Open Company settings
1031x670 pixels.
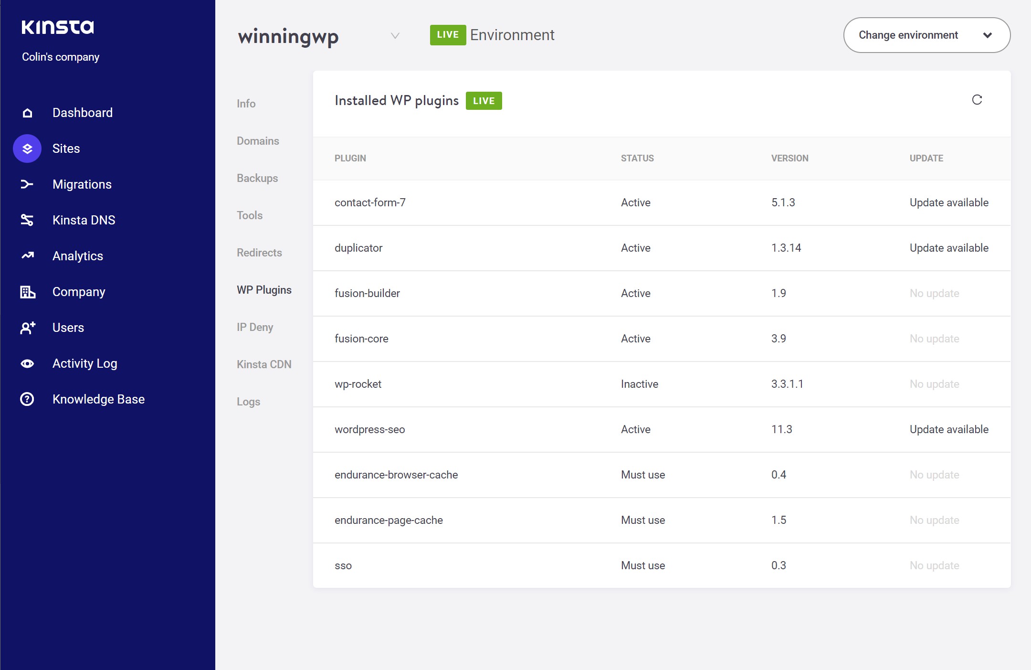point(79,292)
